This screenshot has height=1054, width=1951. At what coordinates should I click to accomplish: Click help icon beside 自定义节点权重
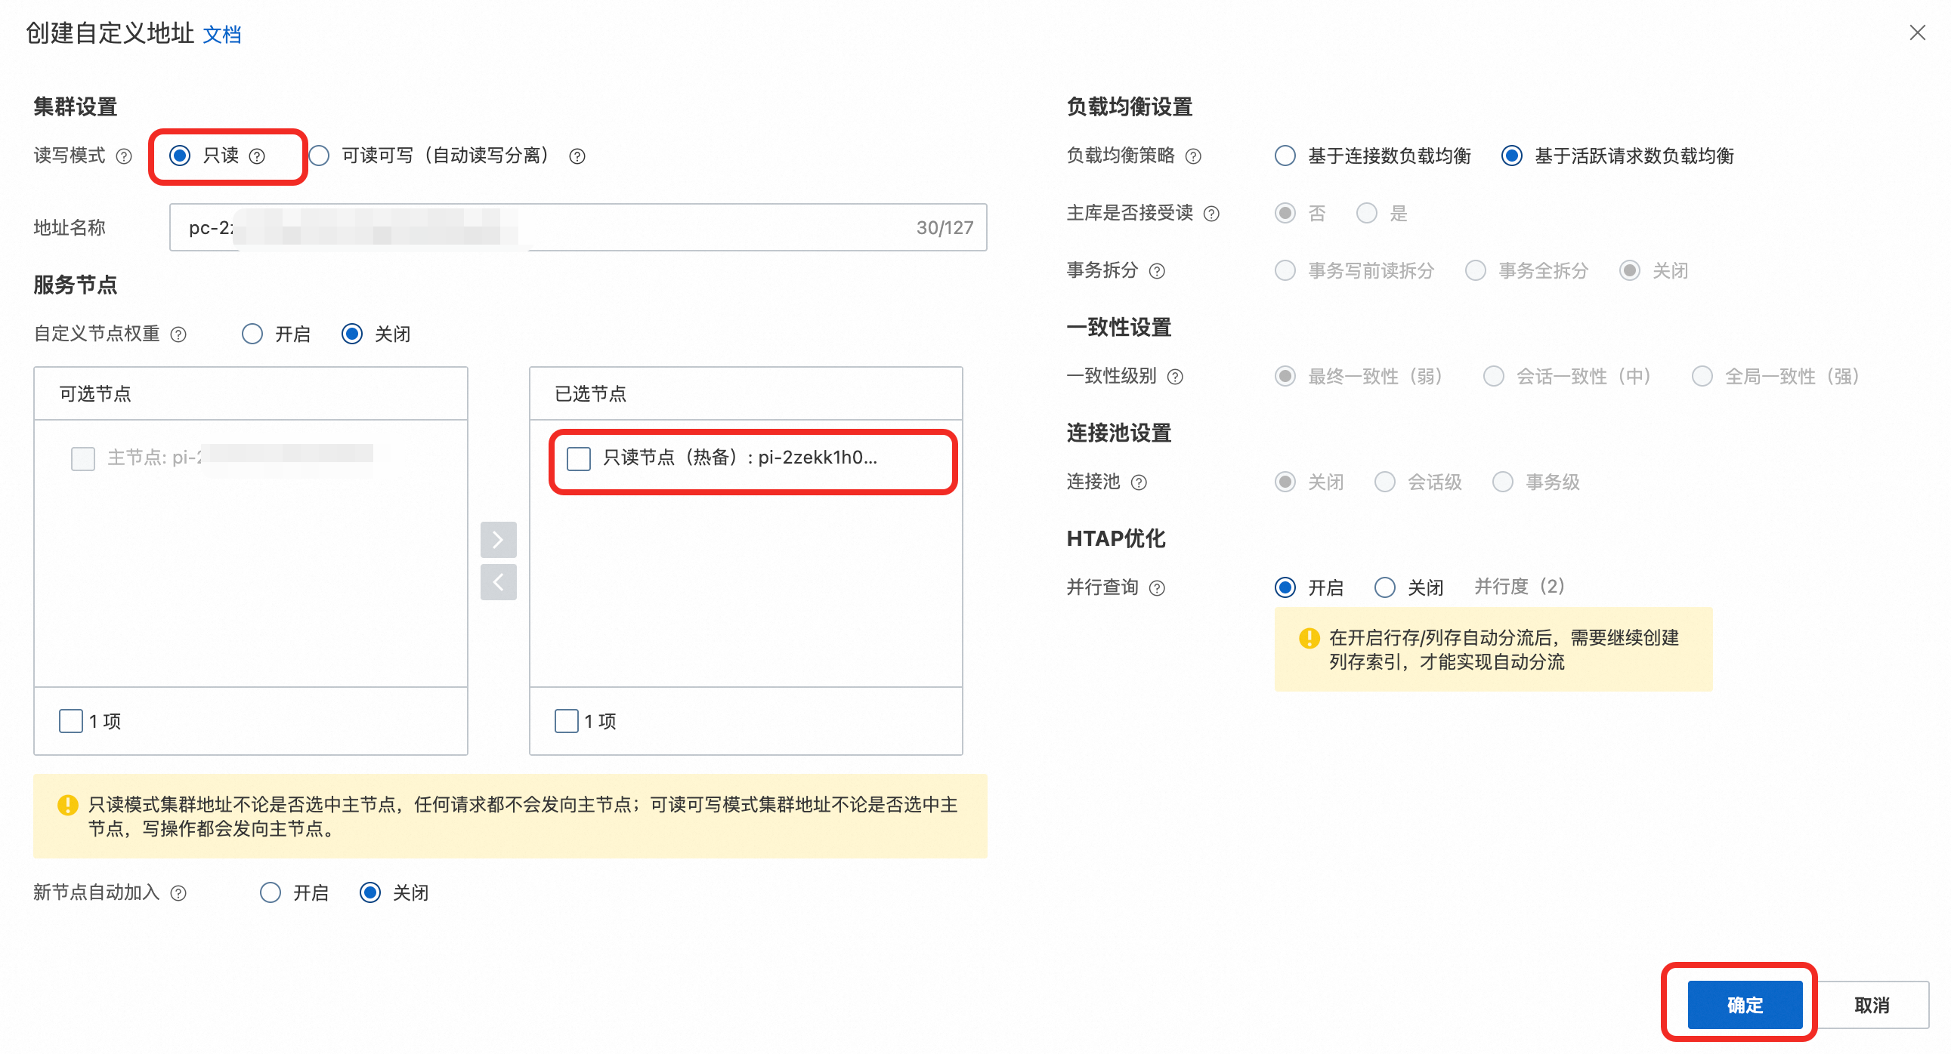pos(178,334)
